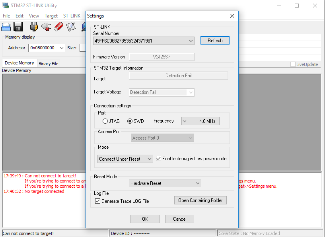Click the Open file toolbar icon

click(x=6, y=27)
